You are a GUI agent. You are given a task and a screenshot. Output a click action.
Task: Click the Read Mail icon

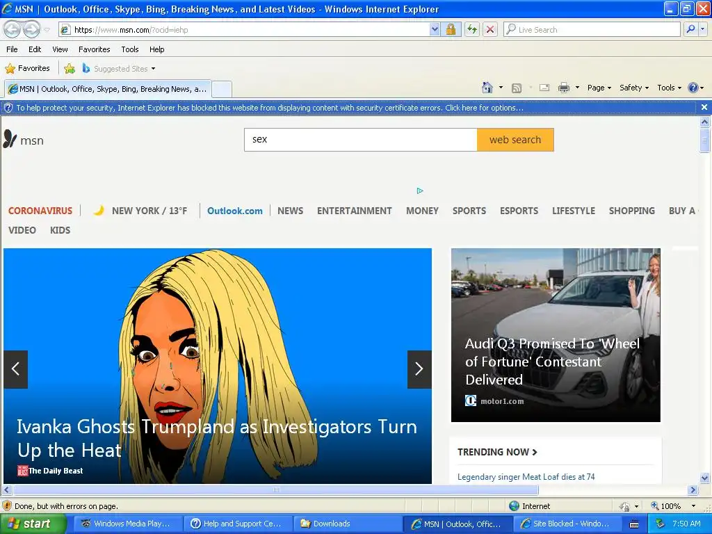pyautogui.click(x=544, y=88)
